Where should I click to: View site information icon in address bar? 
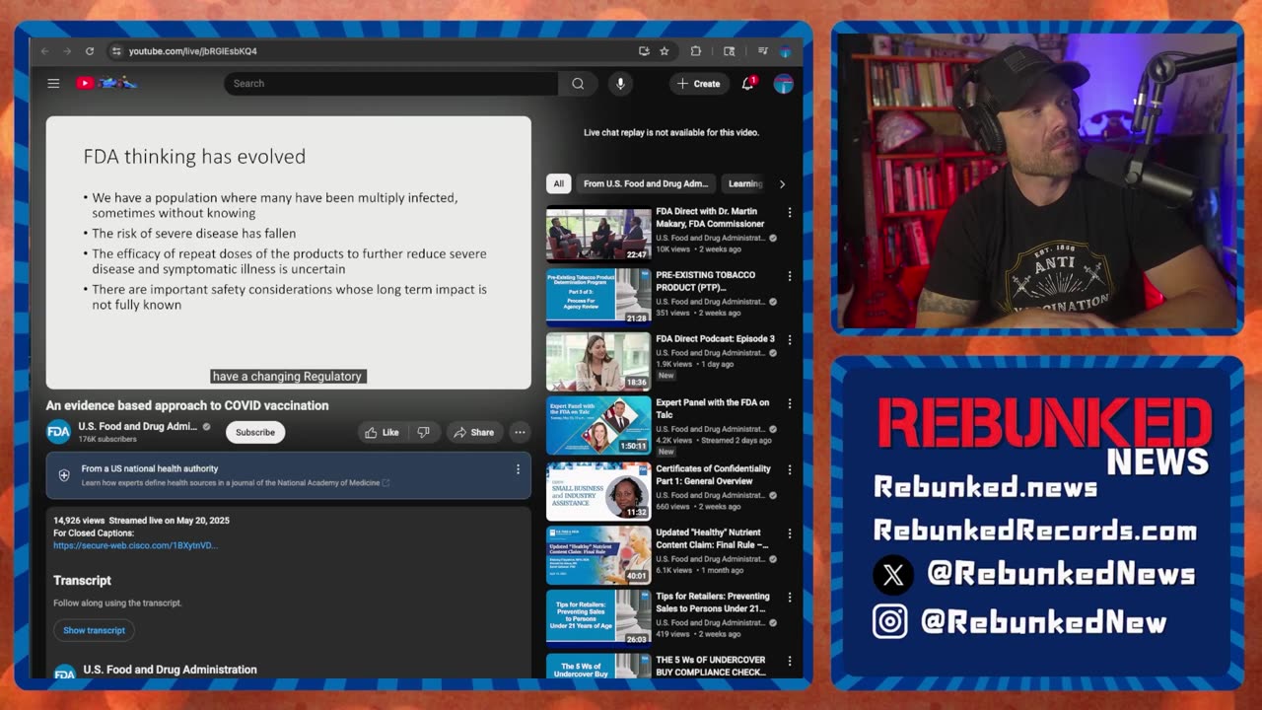(116, 51)
